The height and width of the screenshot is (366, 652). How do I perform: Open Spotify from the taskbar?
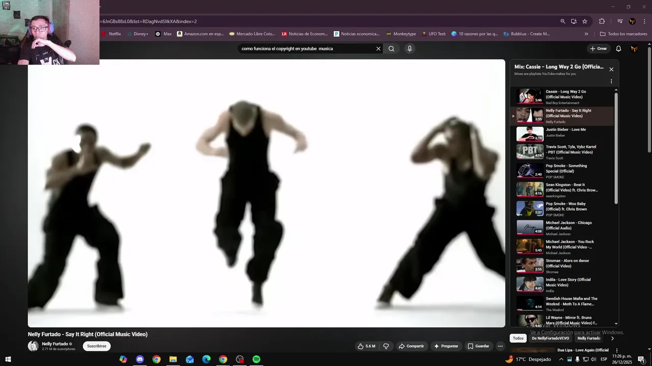coord(257,359)
